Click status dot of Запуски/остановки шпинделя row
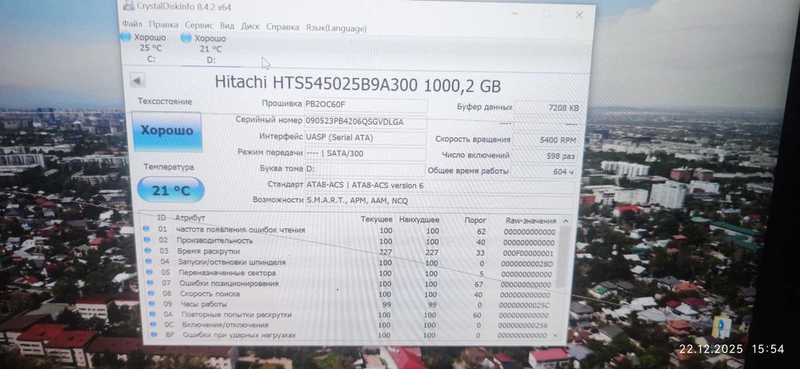 [x=149, y=261]
